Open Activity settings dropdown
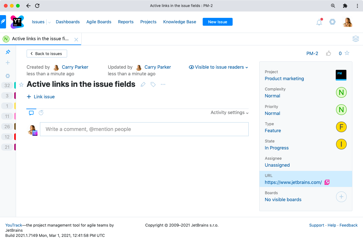The image size is (363, 242). click(230, 113)
